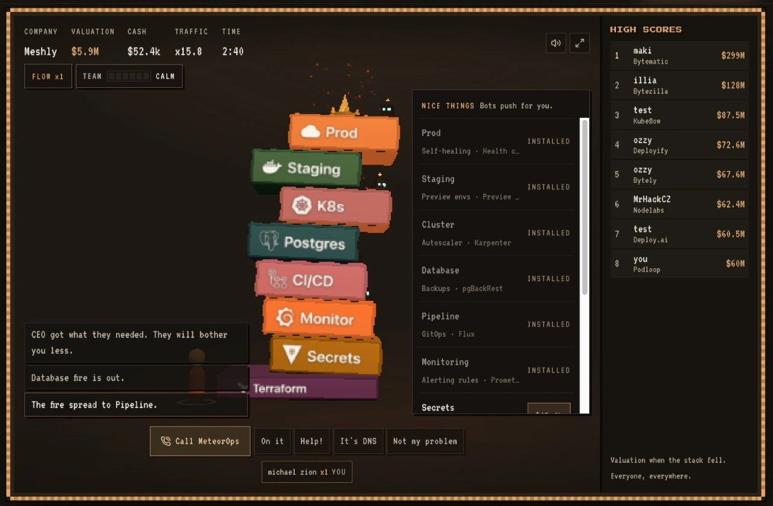Open the Database Backups upgrade row

(x=496, y=279)
